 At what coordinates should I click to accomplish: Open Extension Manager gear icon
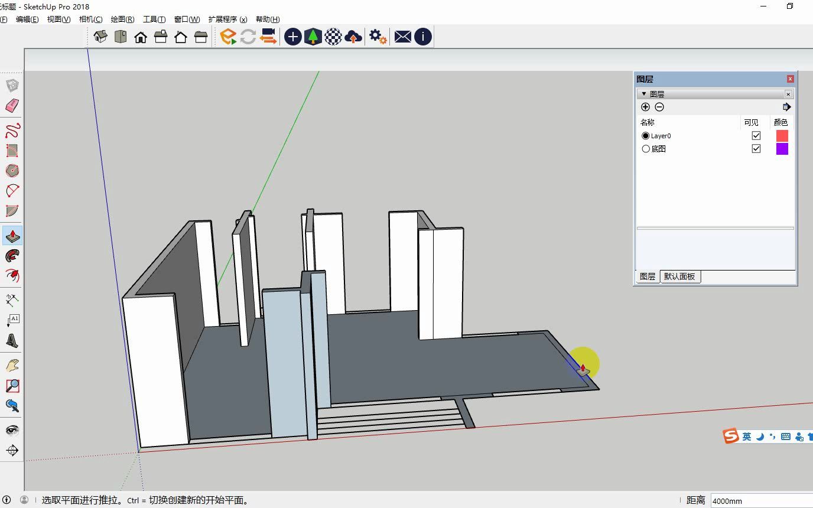(x=378, y=37)
